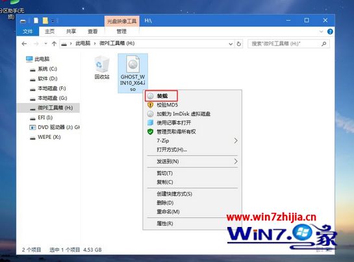Open EFI (I:) drive
This screenshot has height=262, width=354.
coord(41,117)
